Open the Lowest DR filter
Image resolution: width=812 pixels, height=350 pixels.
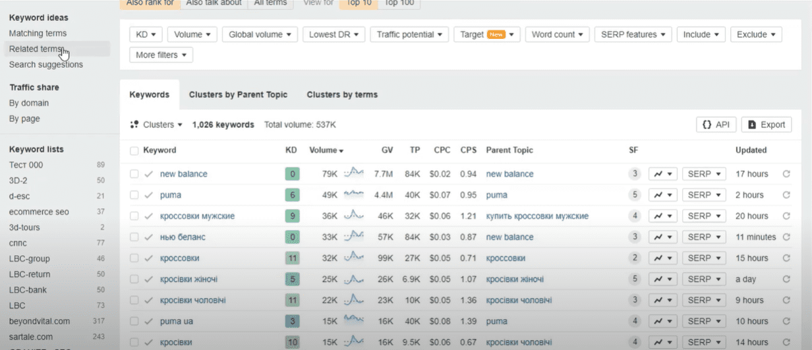click(x=333, y=34)
